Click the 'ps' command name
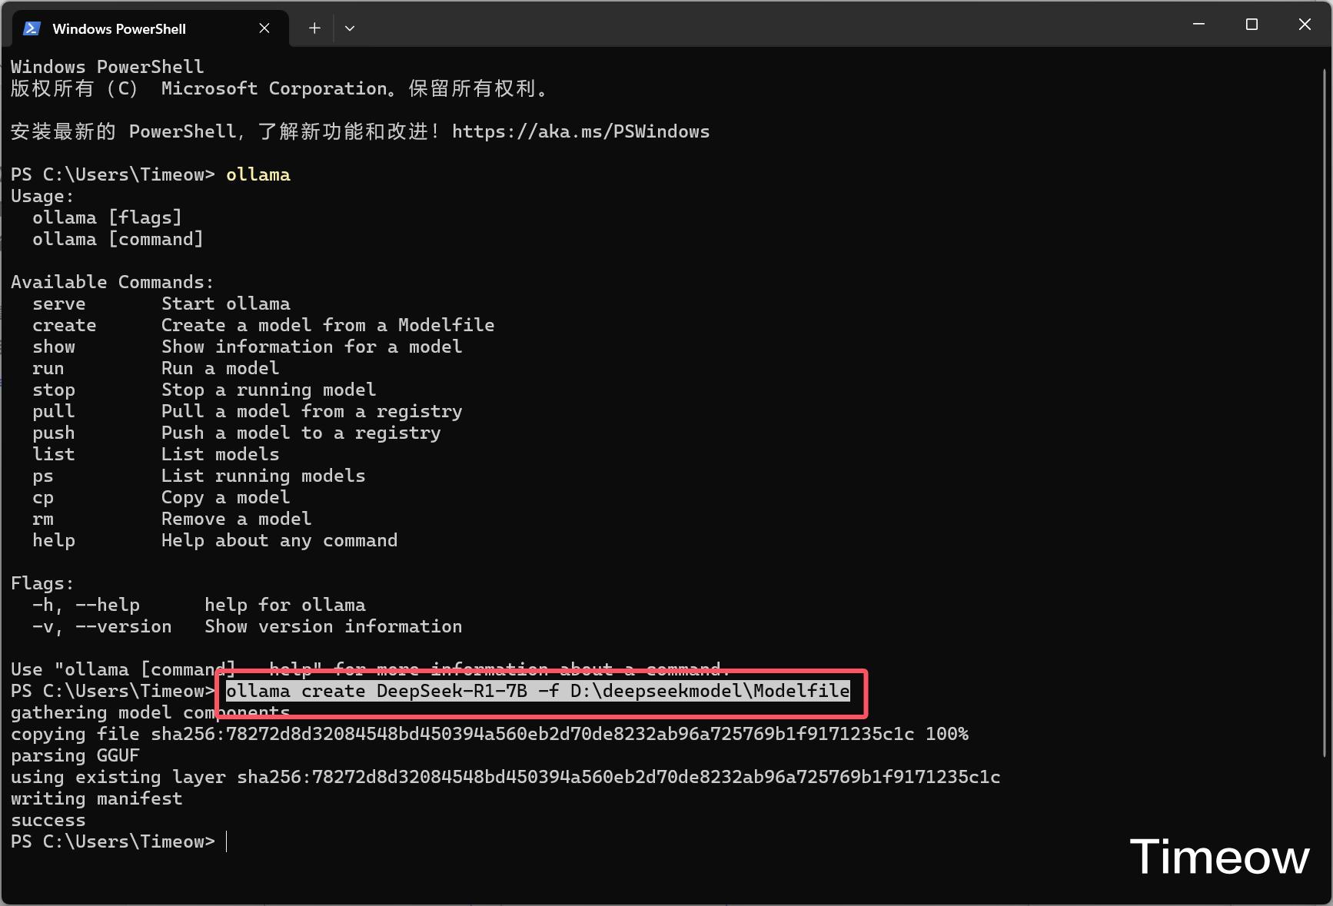The height and width of the screenshot is (906, 1333). [43, 476]
